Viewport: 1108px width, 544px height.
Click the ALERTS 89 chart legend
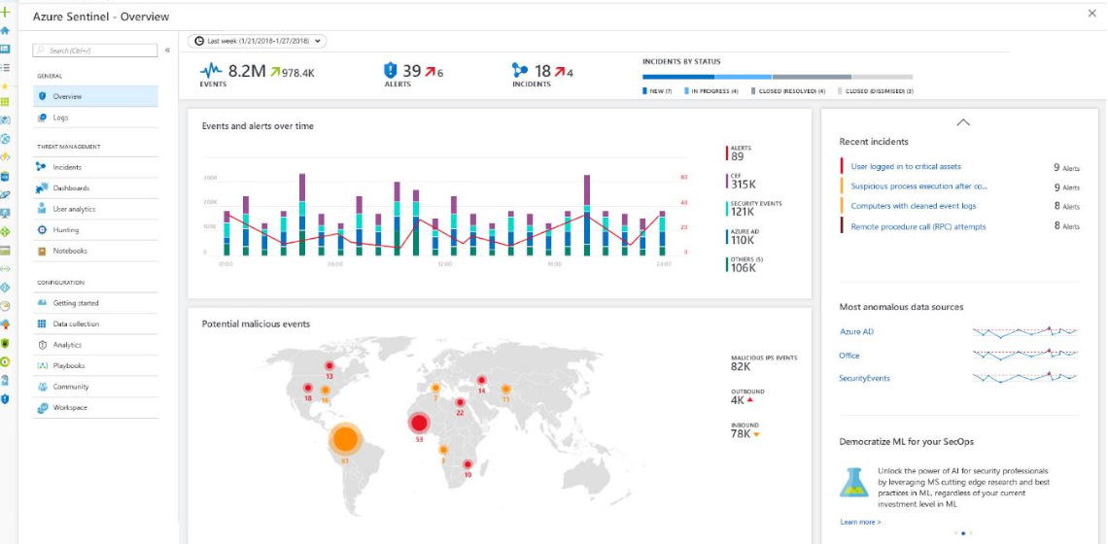[740, 153]
